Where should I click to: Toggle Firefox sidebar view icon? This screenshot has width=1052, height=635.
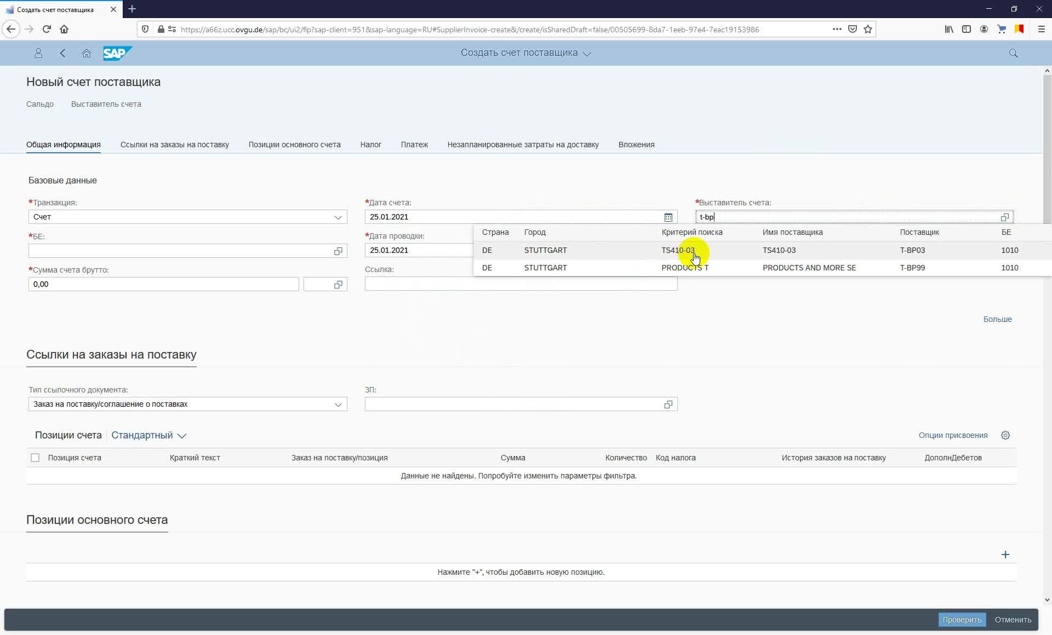(967, 30)
